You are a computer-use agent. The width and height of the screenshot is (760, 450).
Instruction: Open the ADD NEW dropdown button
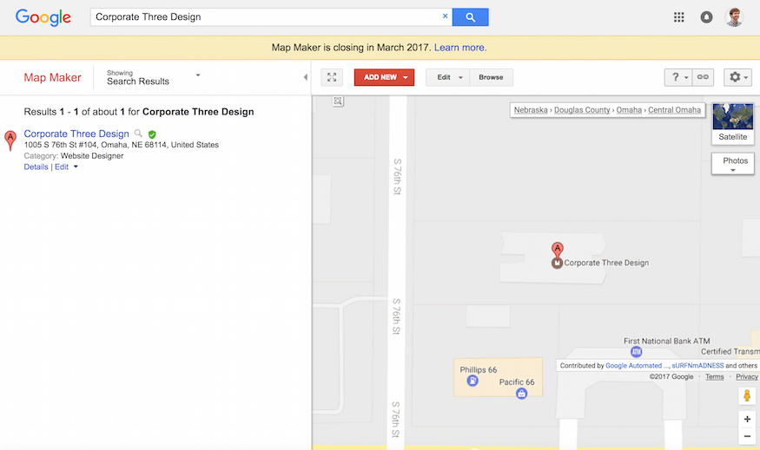tap(385, 77)
